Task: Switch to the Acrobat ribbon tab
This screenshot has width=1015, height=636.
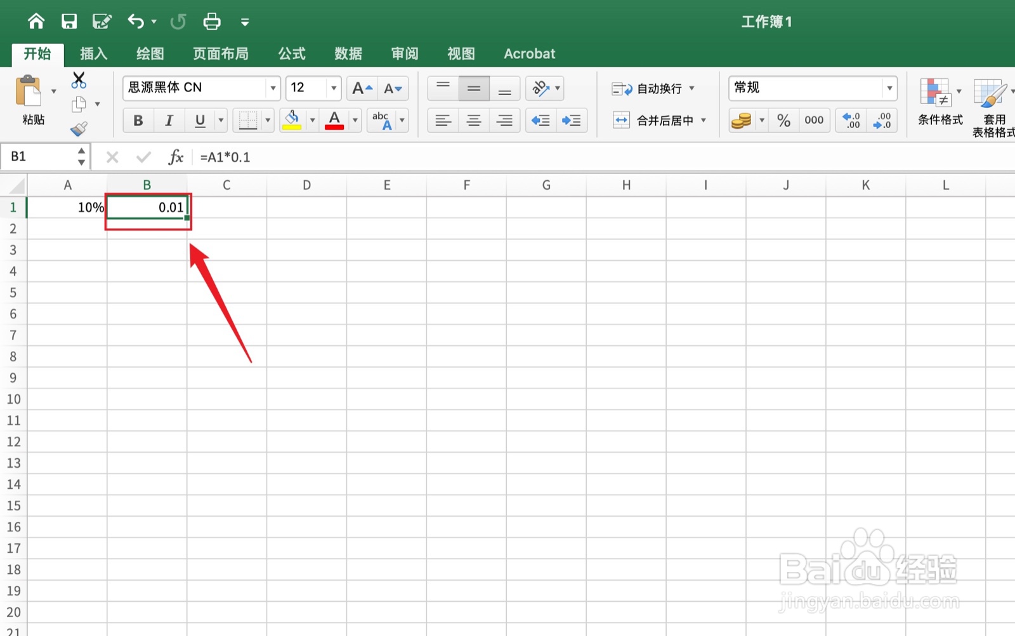Action: [x=528, y=53]
